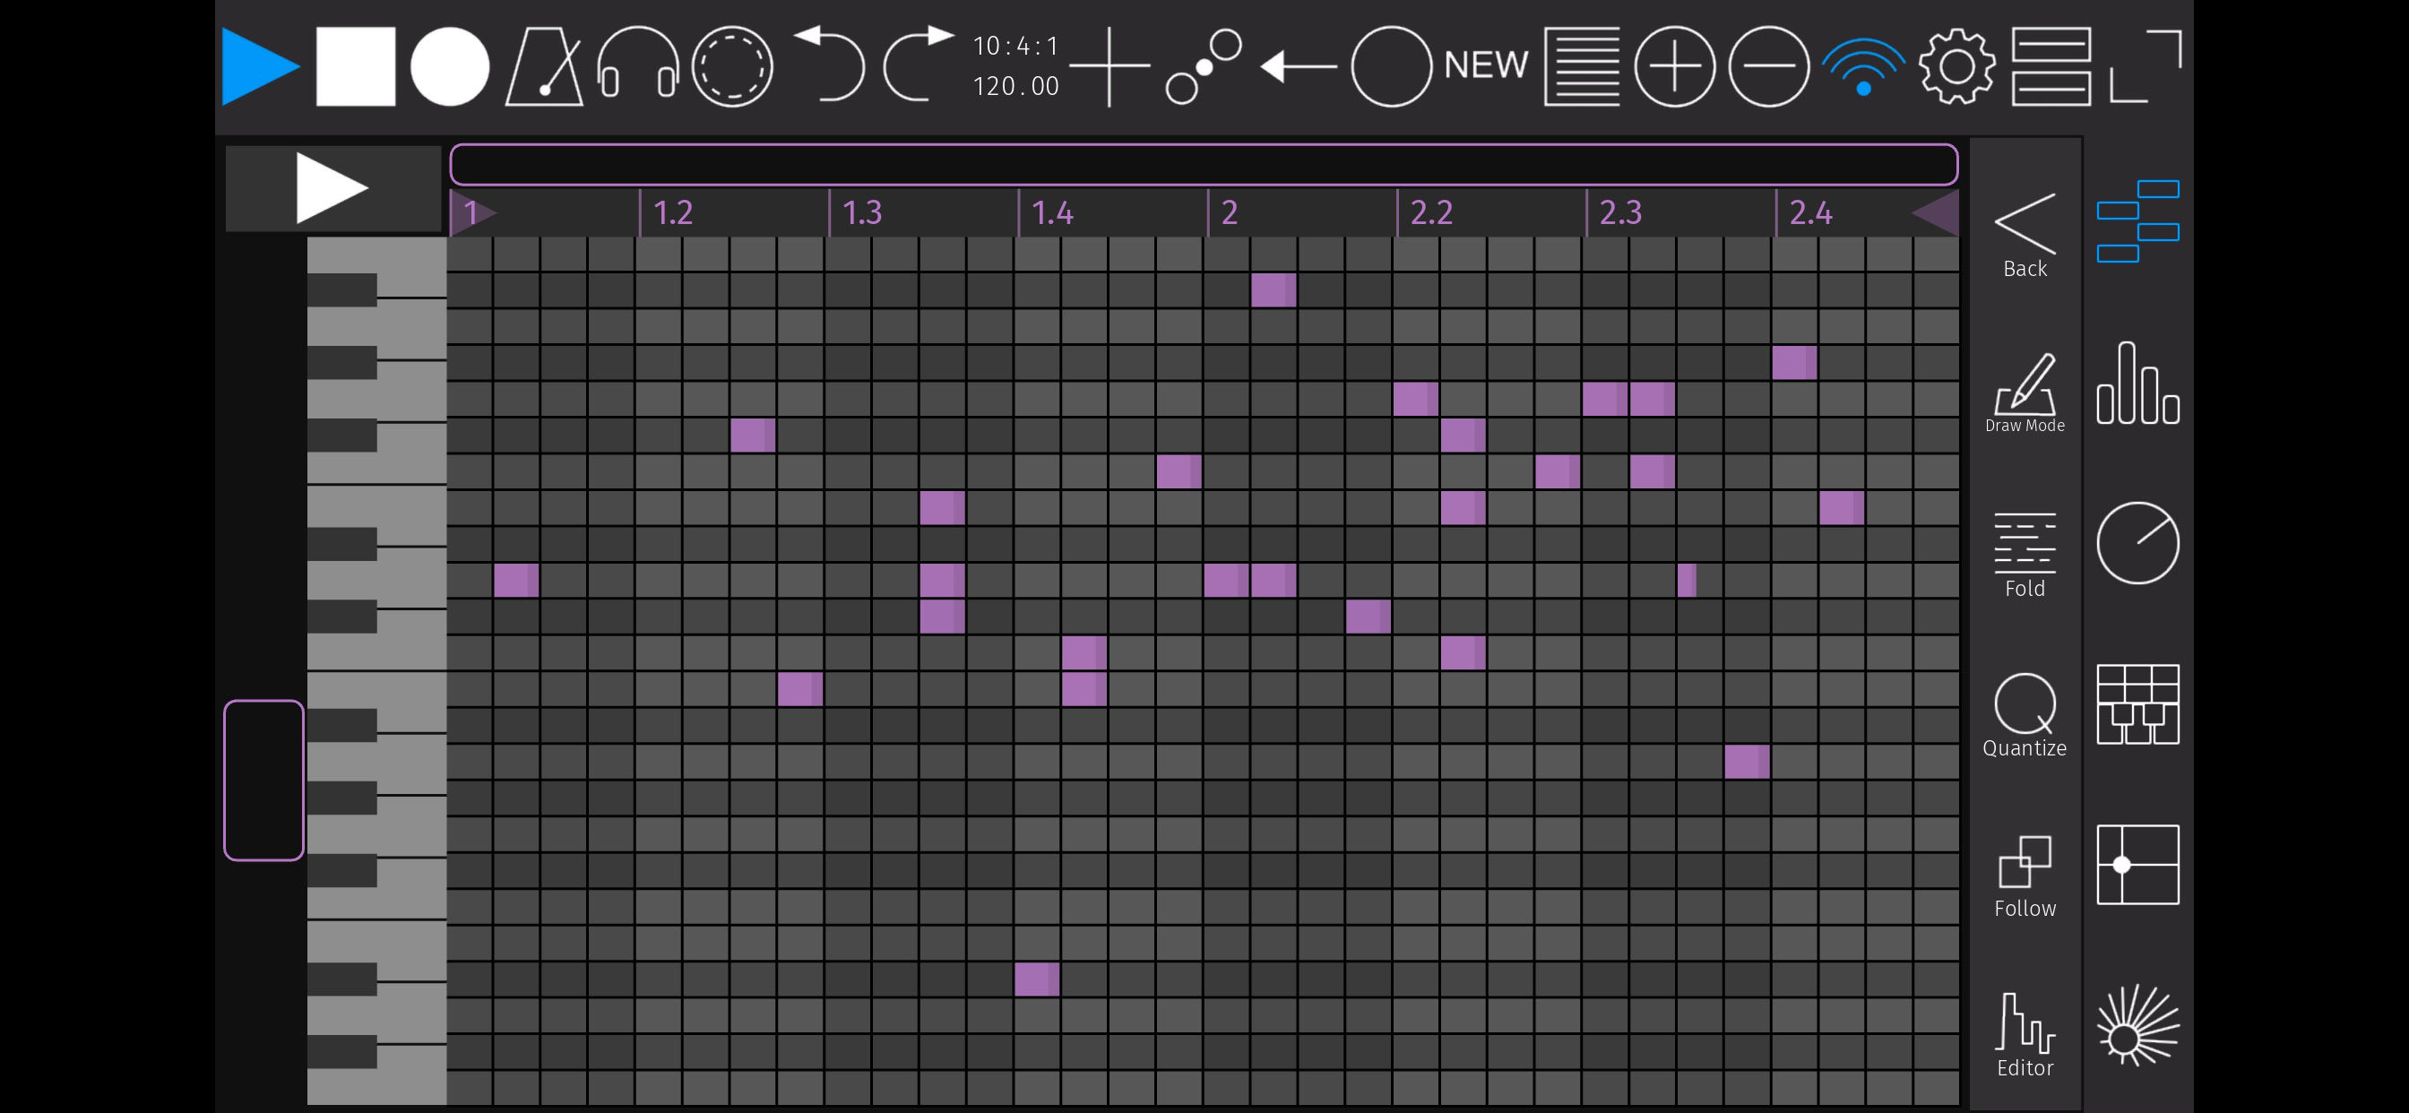Viewport: 2409px width, 1113px height.
Task: Click the 2.2 timeline marker
Action: pyautogui.click(x=1431, y=213)
